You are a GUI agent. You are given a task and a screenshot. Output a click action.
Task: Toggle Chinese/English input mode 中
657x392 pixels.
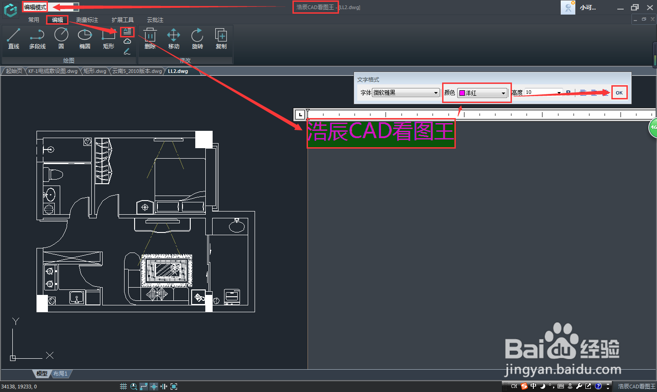pos(533,386)
